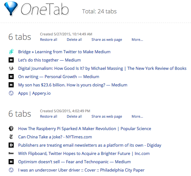
Task: Click the Digiday D favicon
Action: [x=11, y=145]
